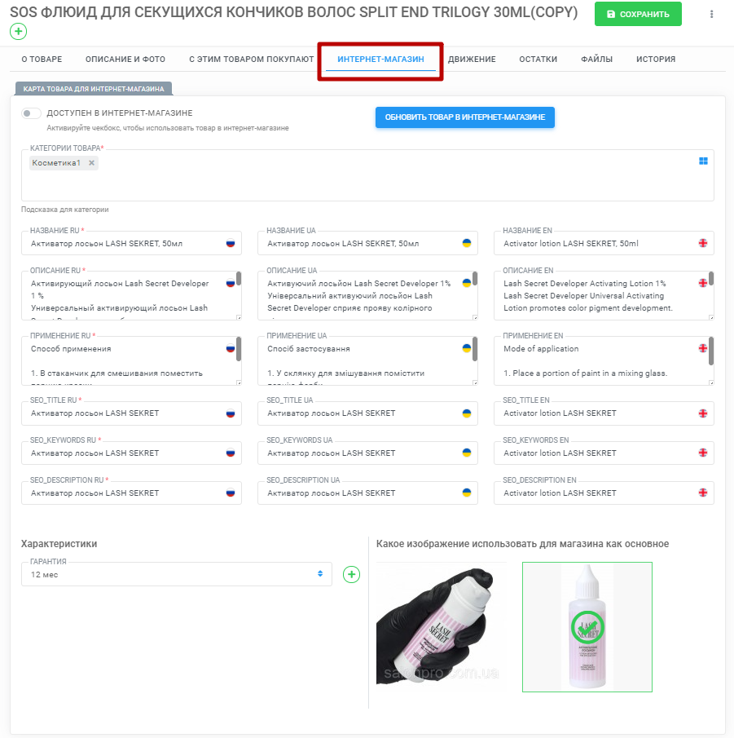Click the Сохранить button

point(638,14)
